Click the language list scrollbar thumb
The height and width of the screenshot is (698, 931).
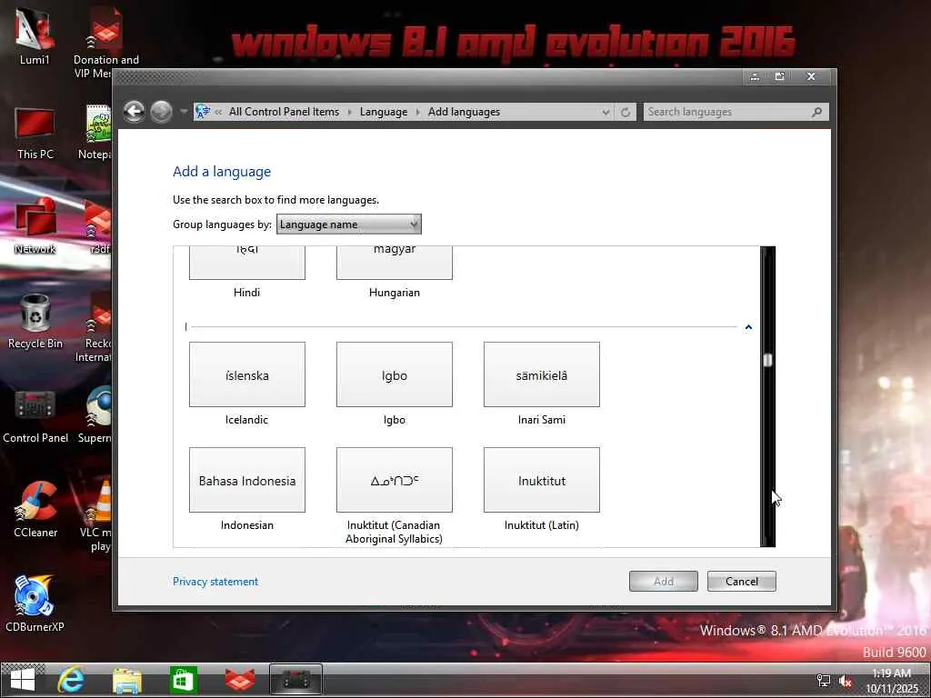coord(767,360)
